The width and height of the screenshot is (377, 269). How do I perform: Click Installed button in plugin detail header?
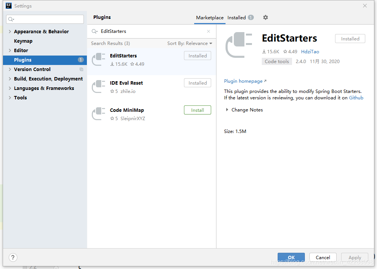tap(350, 39)
